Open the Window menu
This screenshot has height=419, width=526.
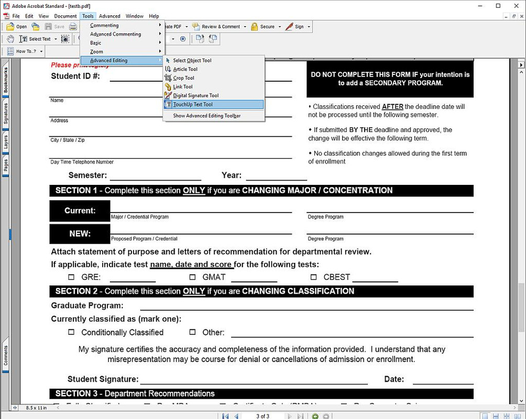[x=135, y=16]
